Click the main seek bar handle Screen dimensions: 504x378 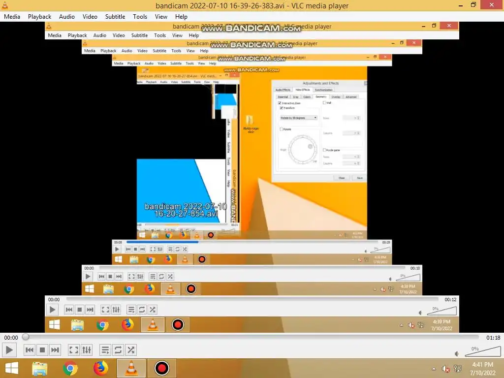point(26,337)
